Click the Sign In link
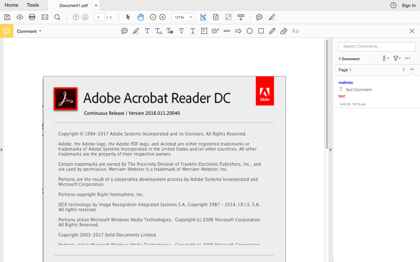The width and height of the screenshot is (420, 262). click(x=409, y=5)
